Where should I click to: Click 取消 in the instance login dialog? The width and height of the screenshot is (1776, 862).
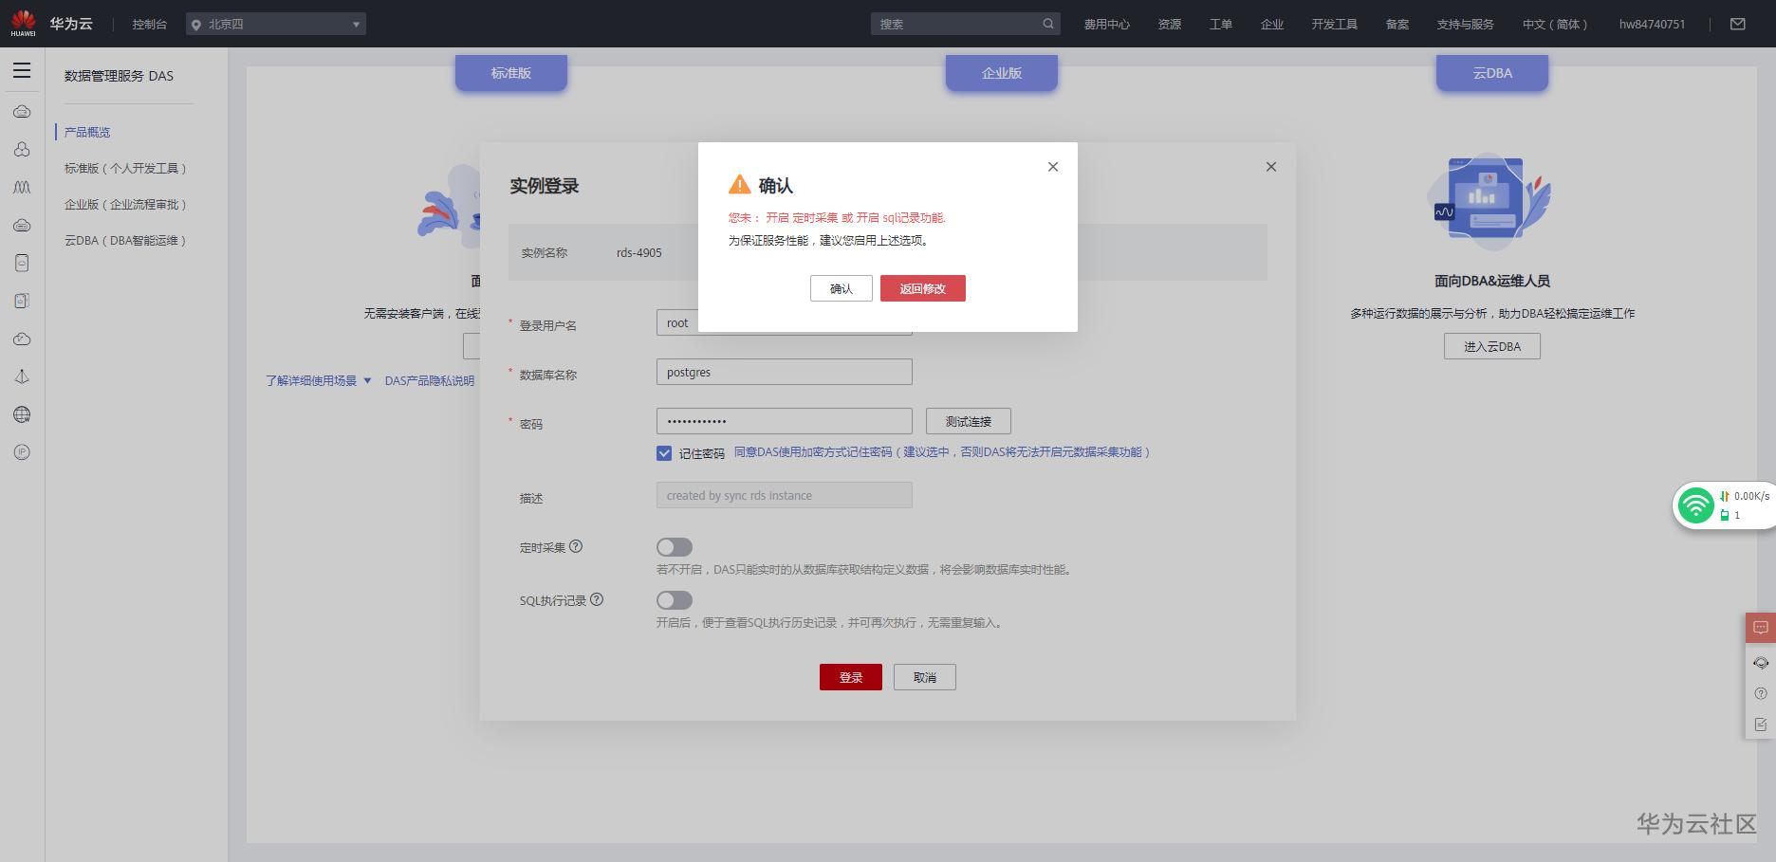[925, 677]
